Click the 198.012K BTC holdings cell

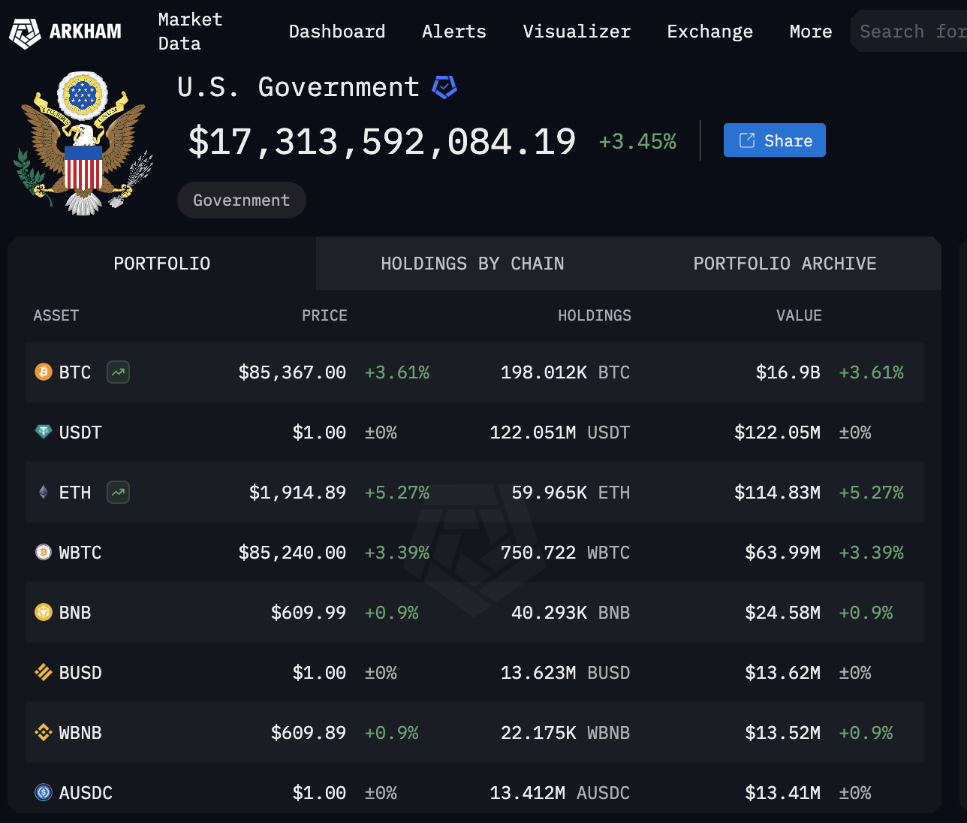click(x=565, y=372)
